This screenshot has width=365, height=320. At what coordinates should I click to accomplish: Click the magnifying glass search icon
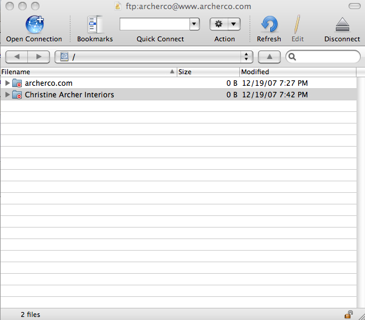coord(292,57)
